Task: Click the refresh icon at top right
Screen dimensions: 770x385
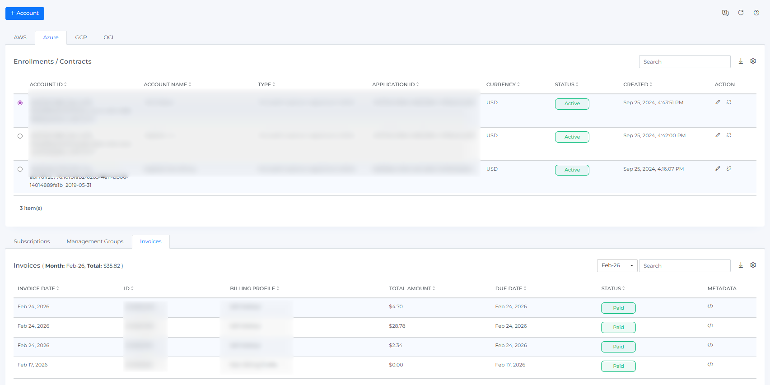Action: click(x=741, y=13)
